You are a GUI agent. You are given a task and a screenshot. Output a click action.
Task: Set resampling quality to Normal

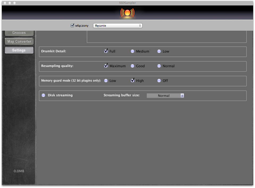coord(159,66)
